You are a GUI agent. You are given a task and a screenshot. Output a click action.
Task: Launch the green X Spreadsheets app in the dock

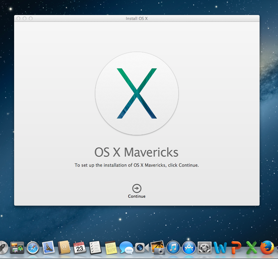pyautogui.click(x=252, y=247)
